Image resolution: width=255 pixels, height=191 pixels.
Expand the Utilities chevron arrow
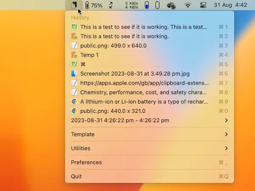(226, 148)
